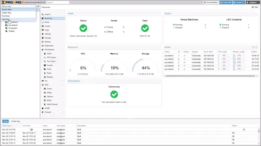Click the tree settings gear icon
The image size is (261, 146).
coord(38,6)
